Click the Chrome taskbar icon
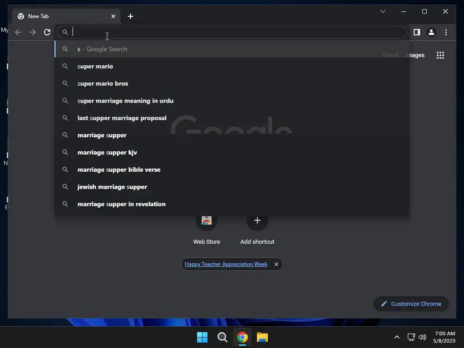The height and width of the screenshot is (348, 464). 242,337
